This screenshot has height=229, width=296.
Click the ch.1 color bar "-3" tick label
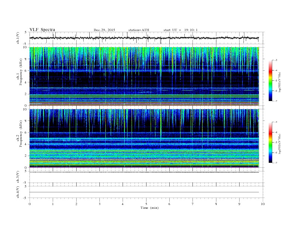coord(275,60)
